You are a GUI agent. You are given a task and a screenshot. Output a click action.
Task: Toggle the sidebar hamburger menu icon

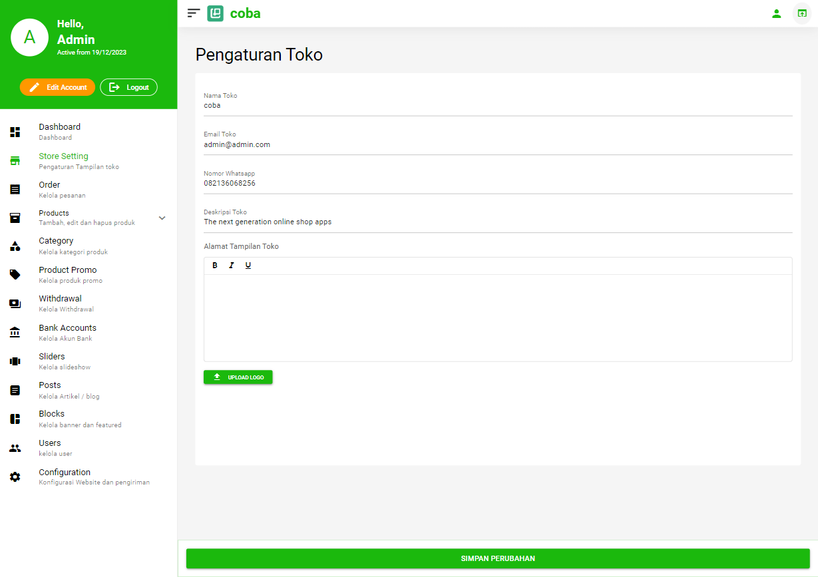pos(194,13)
